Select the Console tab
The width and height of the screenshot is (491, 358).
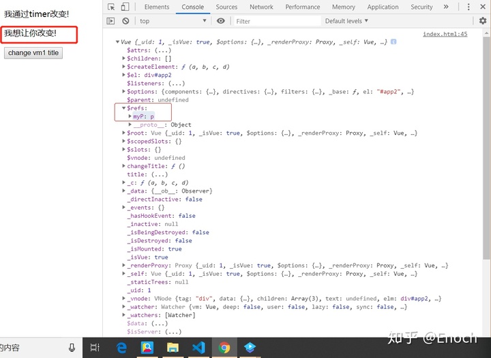coord(192,7)
